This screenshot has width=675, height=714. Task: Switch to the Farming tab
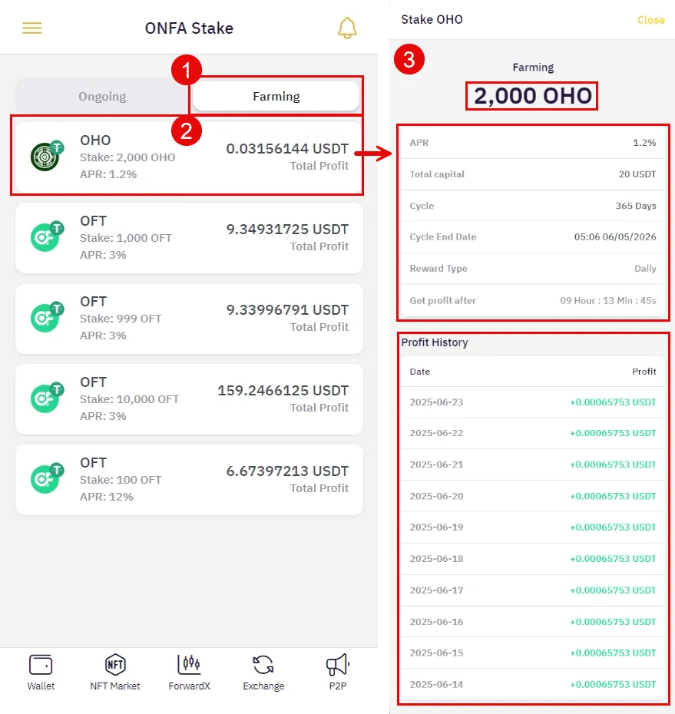(x=276, y=97)
